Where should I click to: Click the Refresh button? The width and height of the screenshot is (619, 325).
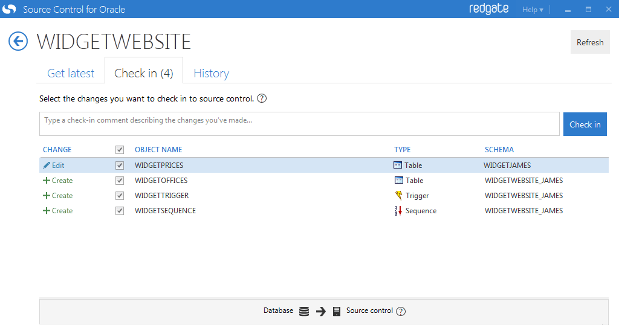click(590, 42)
